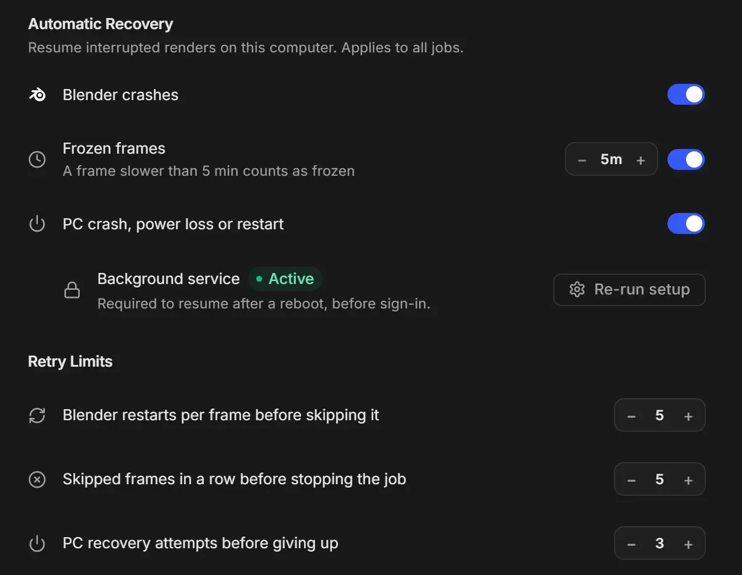
Task: Select the skipped frames value 5
Action: coord(659,480)
